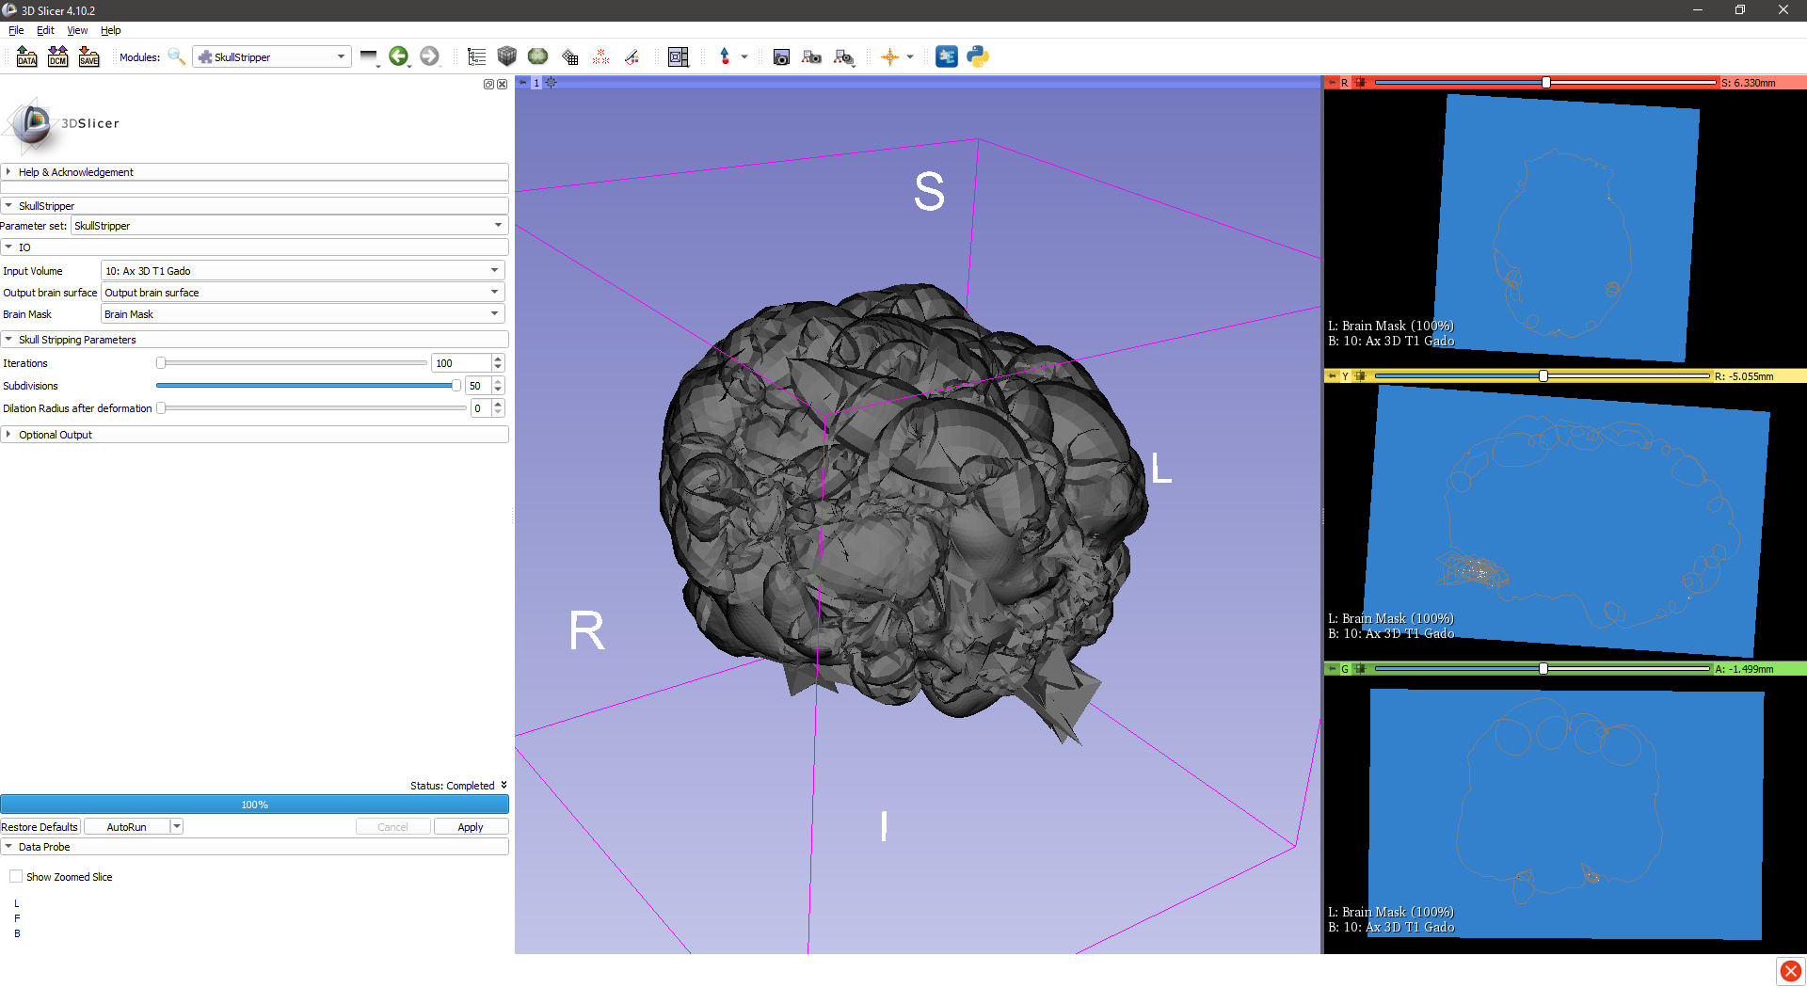
Task: Open the Brain Mask selector dropdown
Action: 302,314
